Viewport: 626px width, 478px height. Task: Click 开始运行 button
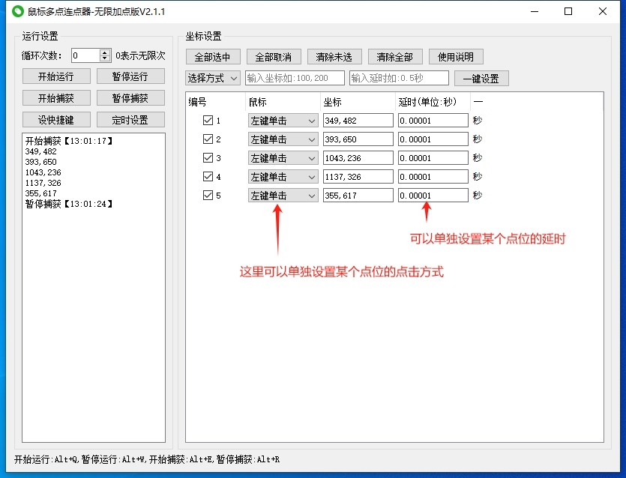56,76
